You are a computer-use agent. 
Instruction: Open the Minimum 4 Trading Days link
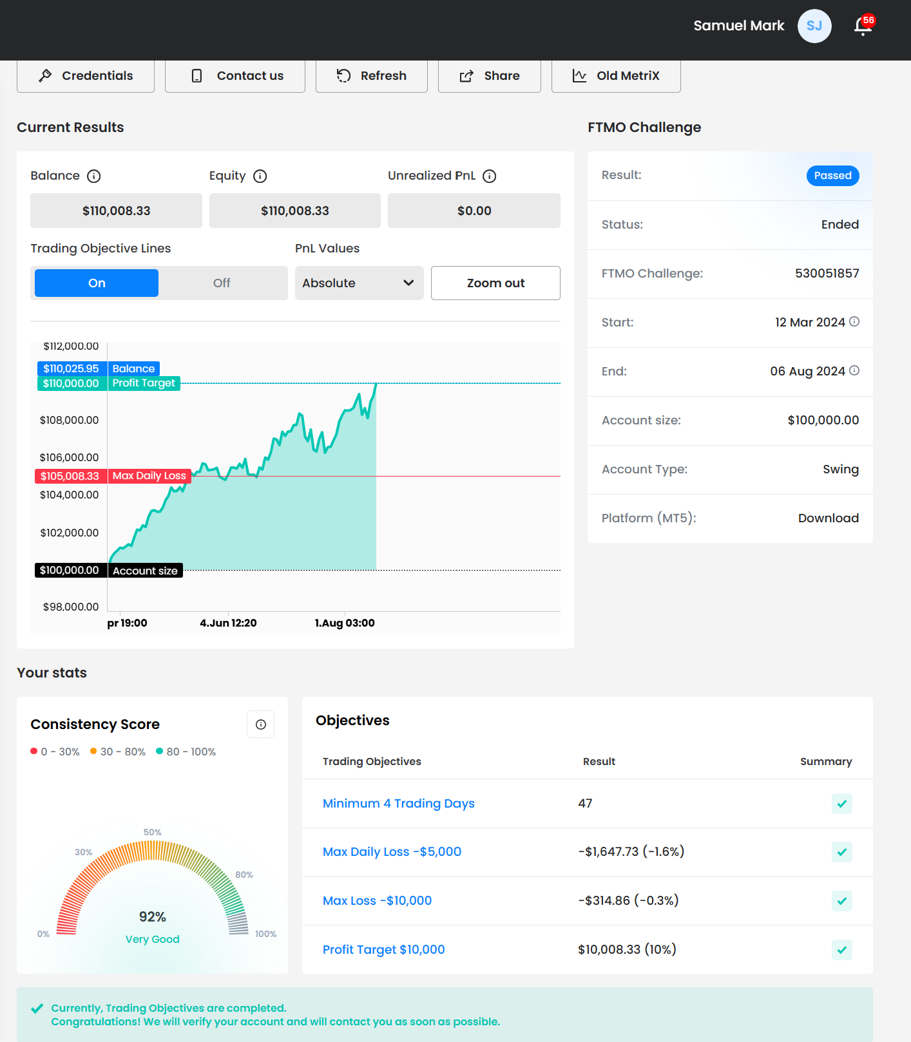tap(399, 803)
